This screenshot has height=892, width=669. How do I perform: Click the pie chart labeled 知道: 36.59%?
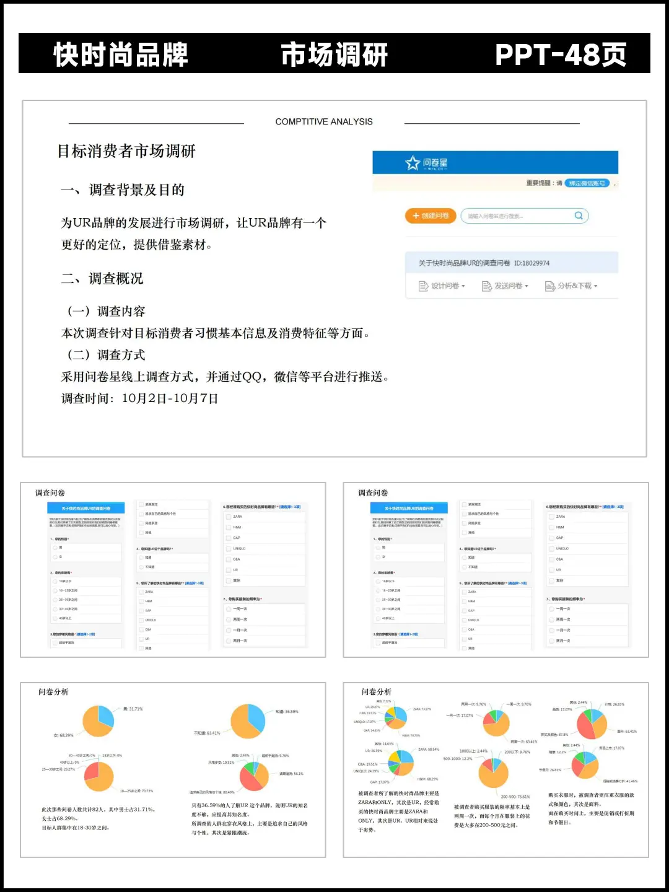(248, 721)
